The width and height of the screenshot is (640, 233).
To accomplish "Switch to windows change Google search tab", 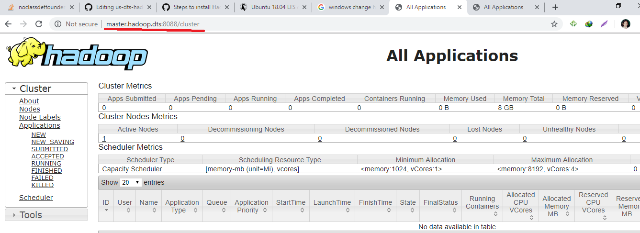I will (x=351, y=7).
